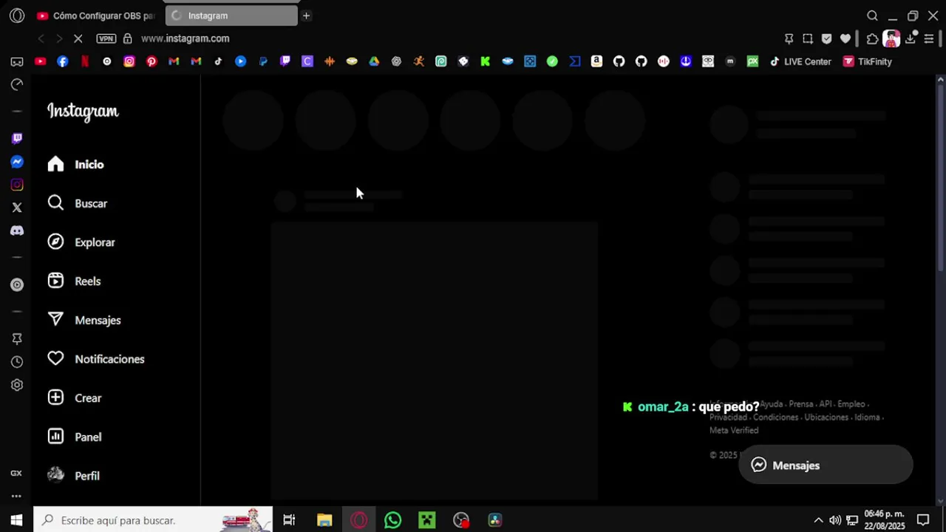Image resolution: width=946 pixels, height=532 pixels.
Task: Open Buscar in Instagram sidebar
Action: 77,203
